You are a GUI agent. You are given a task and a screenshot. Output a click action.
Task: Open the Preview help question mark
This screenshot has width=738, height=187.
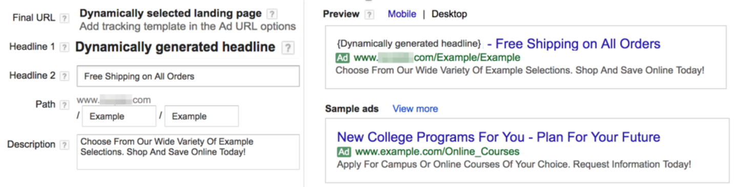click(x=369, y=14)
